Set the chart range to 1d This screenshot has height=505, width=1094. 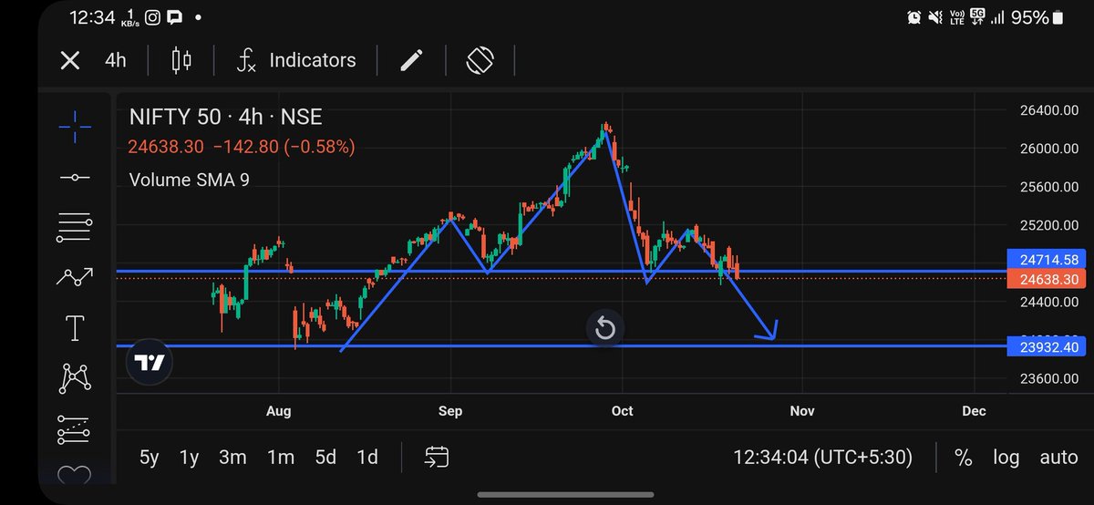(x=367, y=457)
